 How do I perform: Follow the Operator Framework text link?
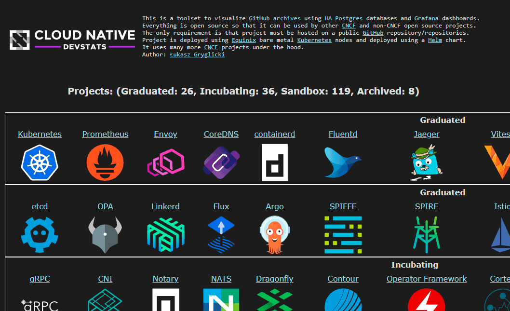point(427,279)
